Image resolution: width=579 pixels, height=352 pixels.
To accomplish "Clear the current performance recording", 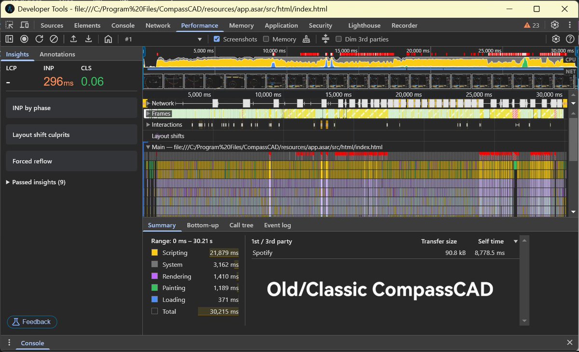I will pyautogui.click(x=54, y=39).
